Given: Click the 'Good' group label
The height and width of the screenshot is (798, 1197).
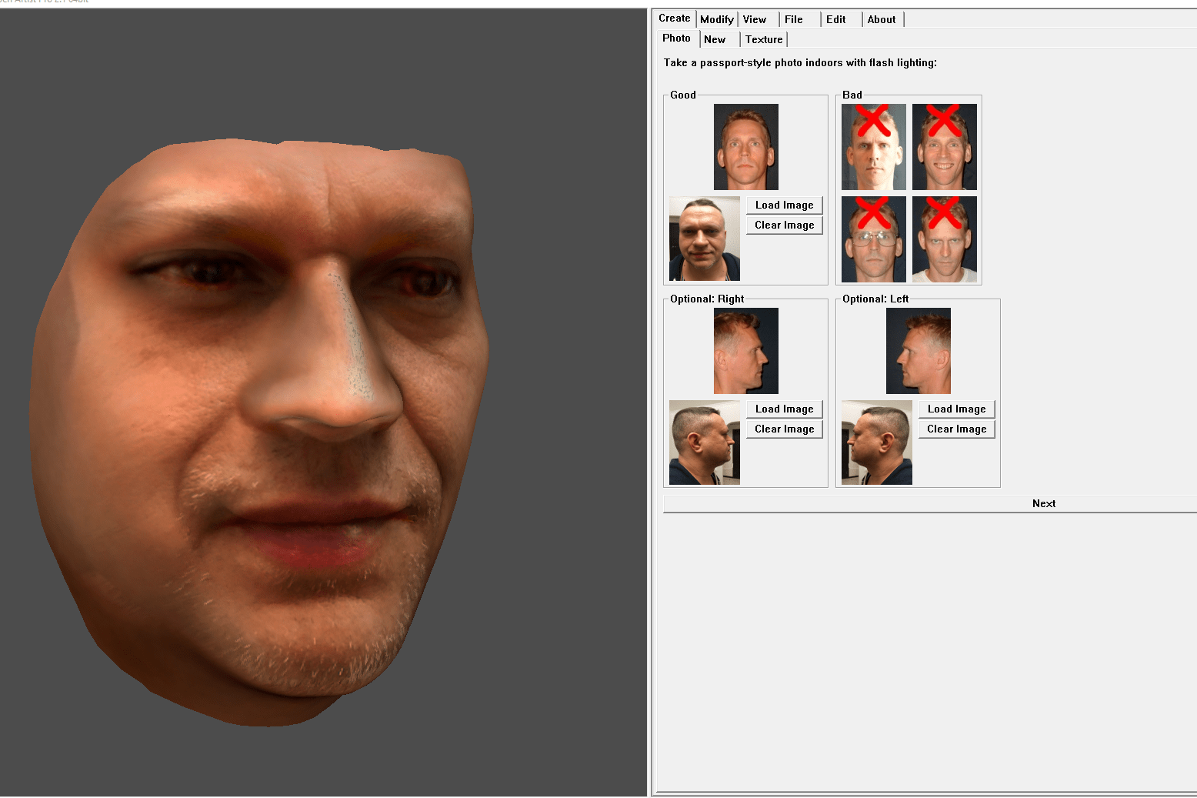Looking at the screenshot, I should click(683, 95).
